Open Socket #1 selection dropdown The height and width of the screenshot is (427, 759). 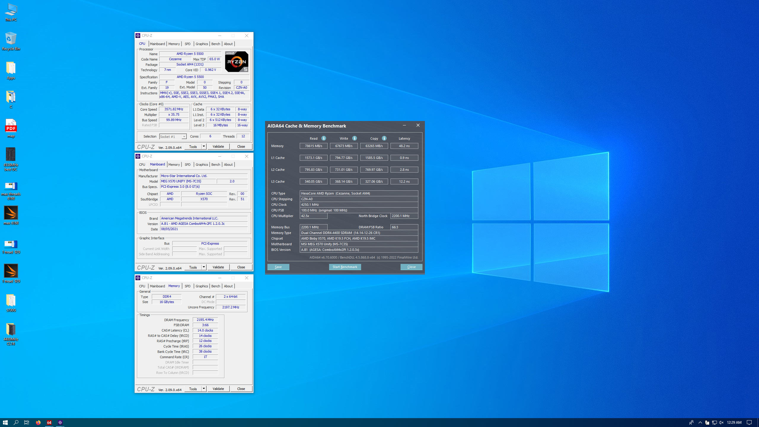pos(173,136)
